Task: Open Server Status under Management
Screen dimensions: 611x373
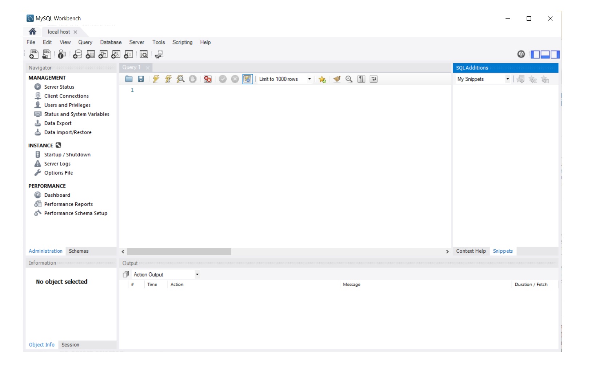Action: tap(59, 87)
